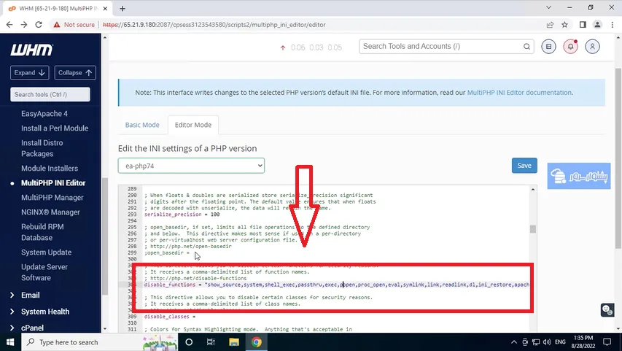Reload the current page

39,25
